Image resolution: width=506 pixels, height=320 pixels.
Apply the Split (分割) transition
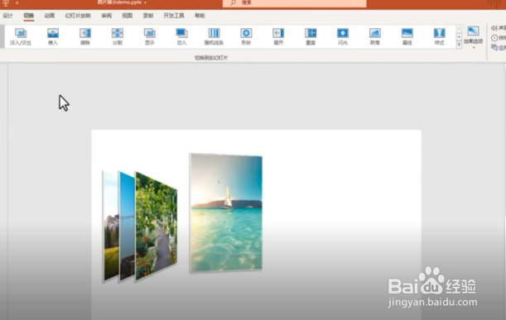(118, 36)
